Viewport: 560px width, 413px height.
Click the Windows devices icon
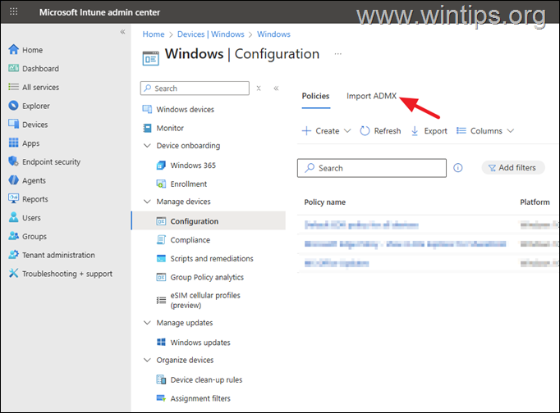tap(147, 110)
